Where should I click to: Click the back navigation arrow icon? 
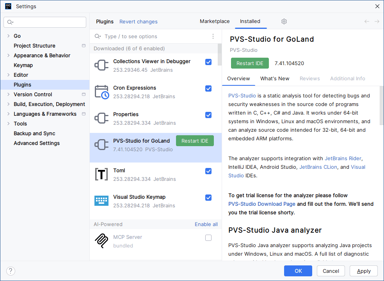tap(367, 21)
